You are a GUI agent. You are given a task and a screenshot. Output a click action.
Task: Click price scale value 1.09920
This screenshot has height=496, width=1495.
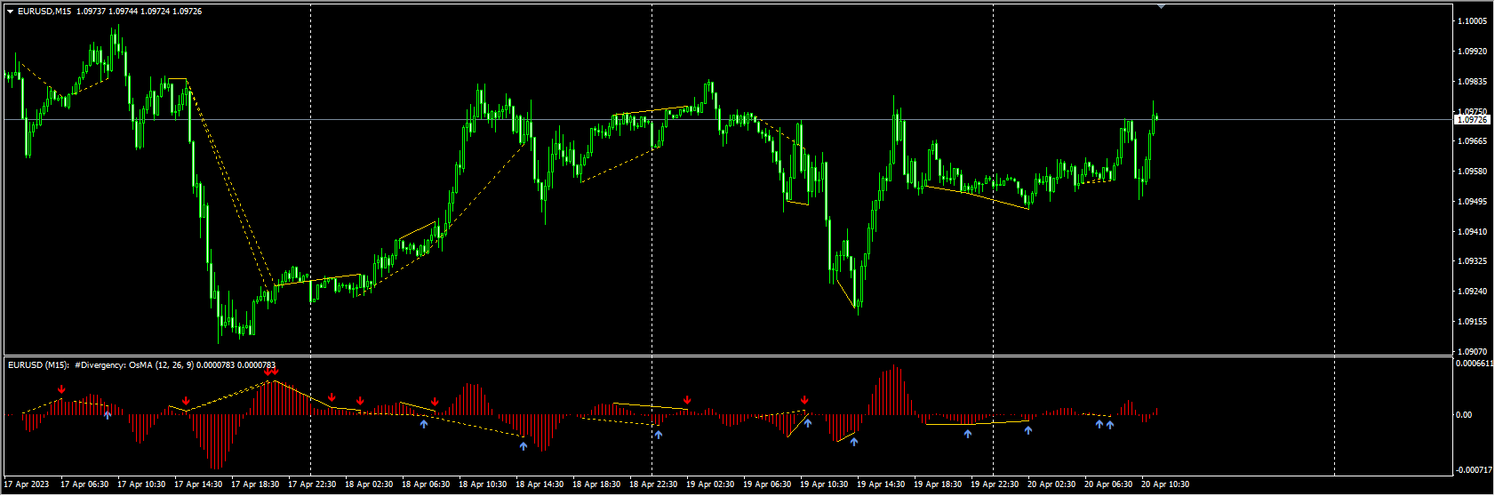tap(1473, 52)
